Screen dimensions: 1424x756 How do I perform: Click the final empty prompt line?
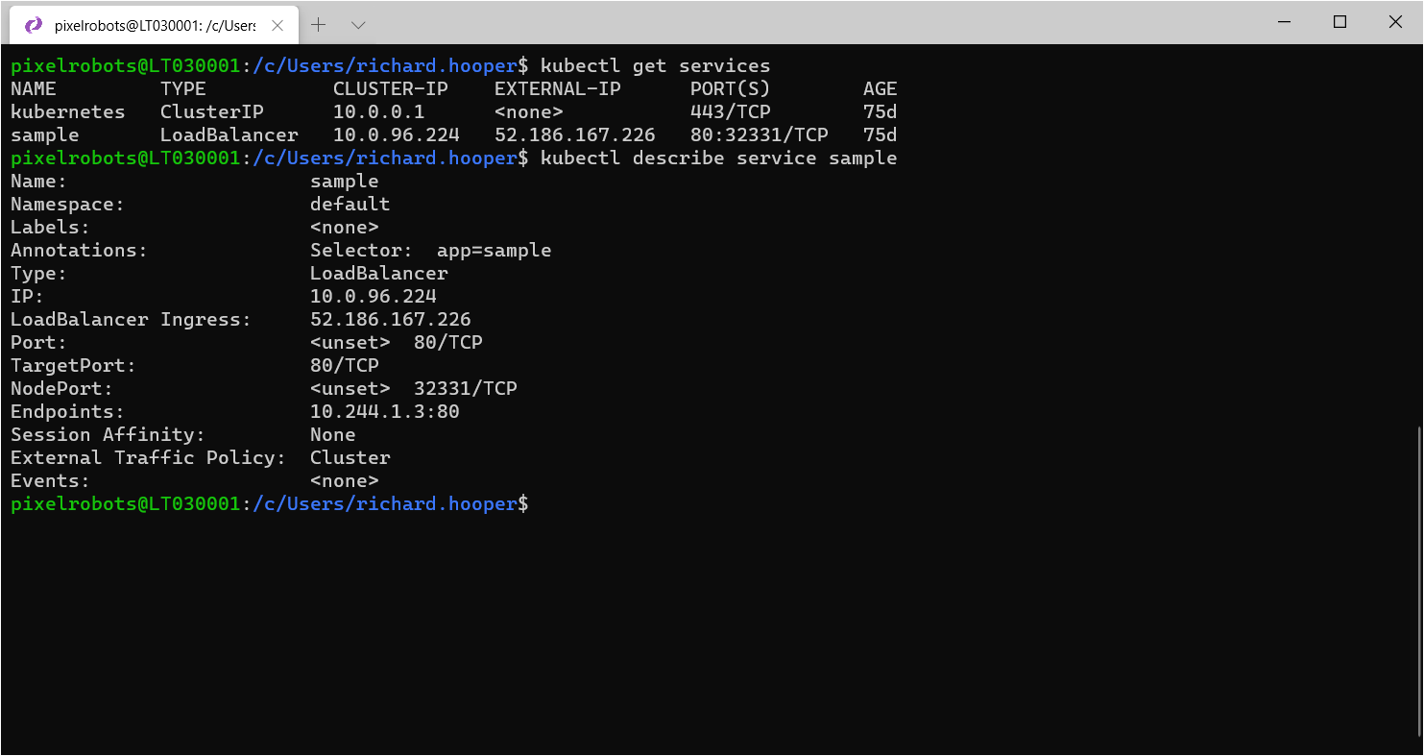coord(270,504)
